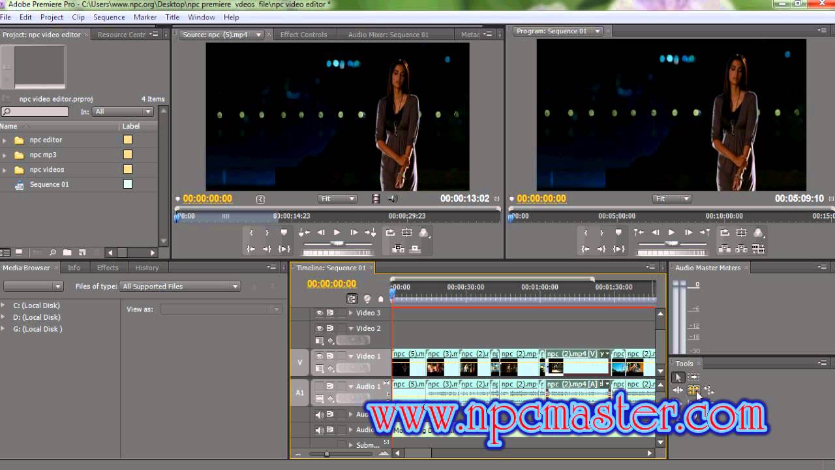
Task: Expand the npc editor bin
Action: 5,140
